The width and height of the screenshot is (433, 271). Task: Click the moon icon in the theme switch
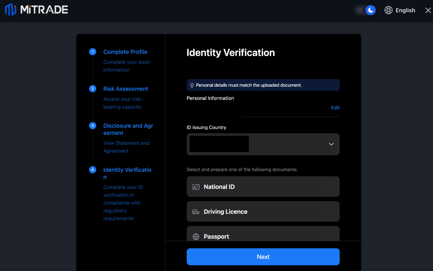[x=370, y=10]
